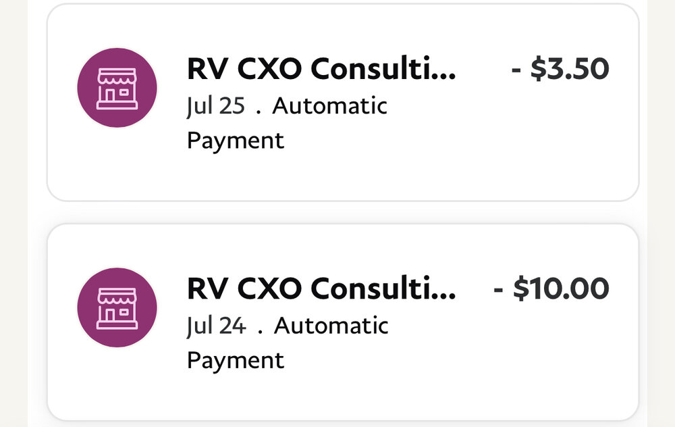
Task: Tap the Automatic label next to Jul 24
Action: [x=331, y=326]
